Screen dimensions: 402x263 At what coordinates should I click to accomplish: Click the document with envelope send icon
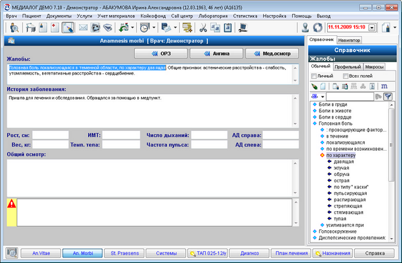(x=166, y=28)
